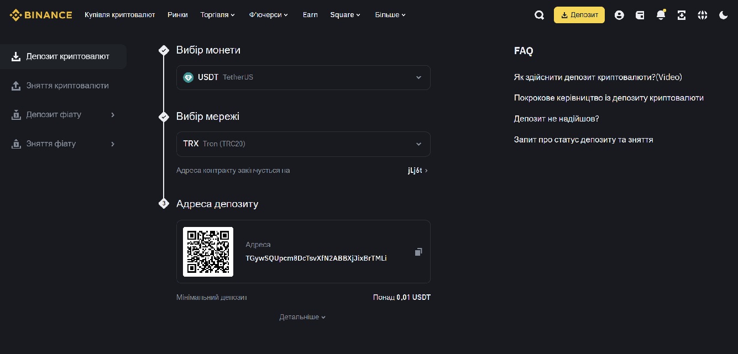Open the notifications bell
This screenshot has height=354, width=738.
661,15
